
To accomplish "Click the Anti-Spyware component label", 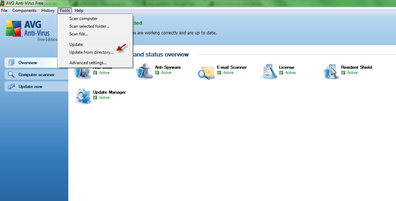I will (168, 67).
